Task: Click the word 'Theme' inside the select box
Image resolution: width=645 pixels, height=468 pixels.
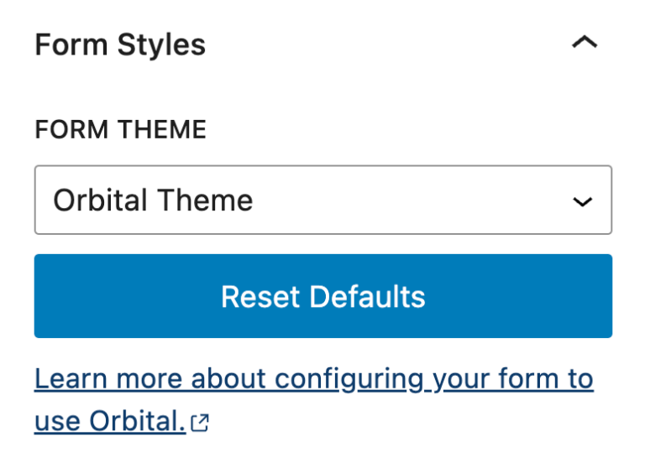Action: coord(205,200)
